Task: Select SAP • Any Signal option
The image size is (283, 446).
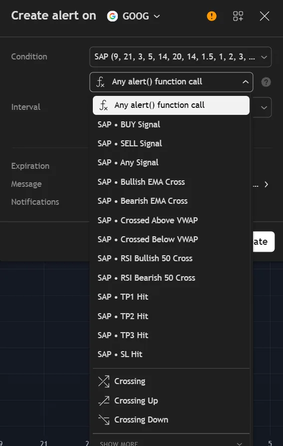Action: pos(171,163)
